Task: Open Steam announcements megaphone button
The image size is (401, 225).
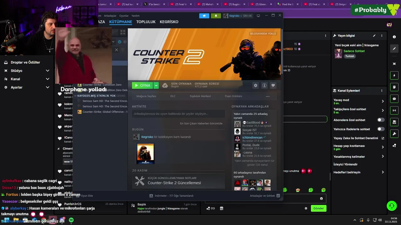Action: [x=204, y=16]
